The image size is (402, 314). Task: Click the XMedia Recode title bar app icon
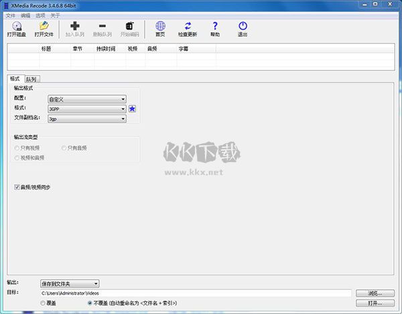coord(6,5)
